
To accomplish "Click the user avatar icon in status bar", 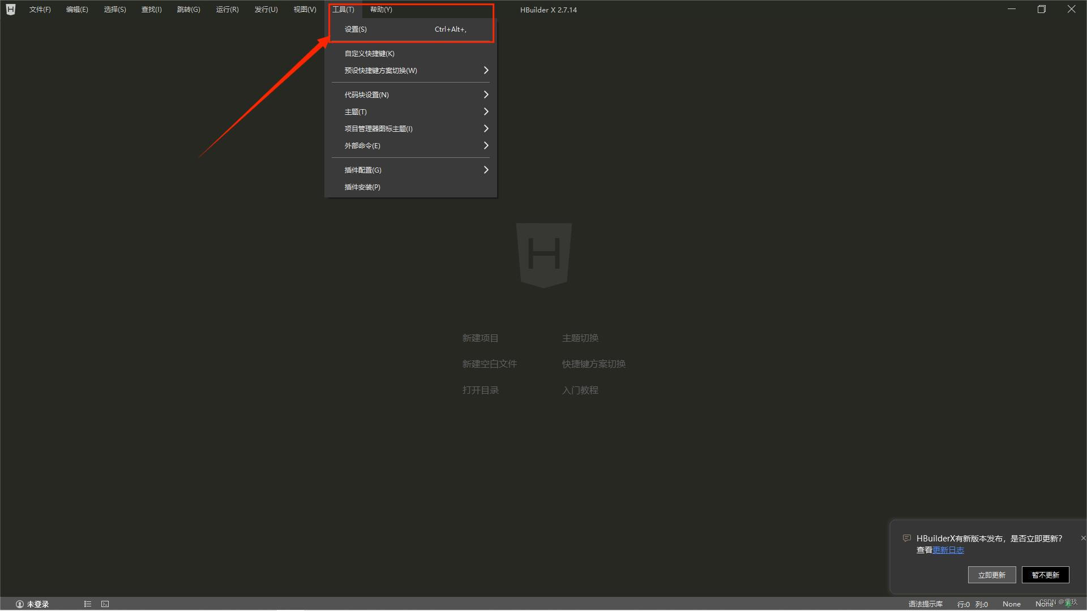I will pyautogui.click(x=19, y=604).
